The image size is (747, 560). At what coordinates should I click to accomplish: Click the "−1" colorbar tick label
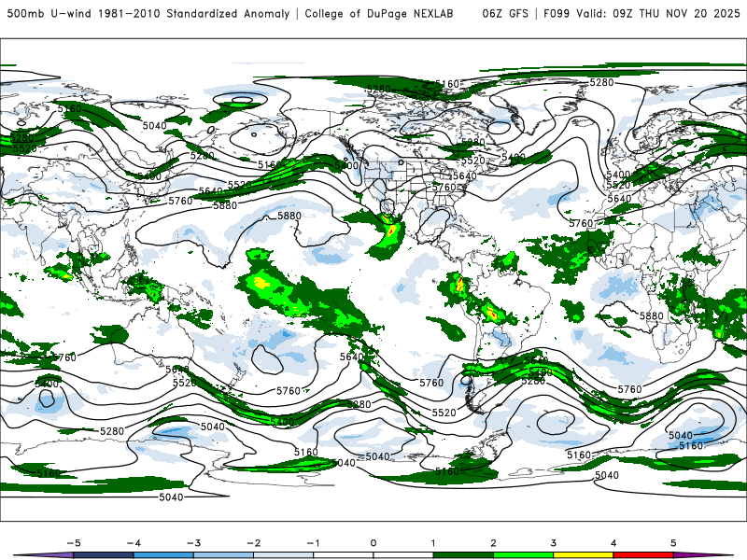pos(313,543)
